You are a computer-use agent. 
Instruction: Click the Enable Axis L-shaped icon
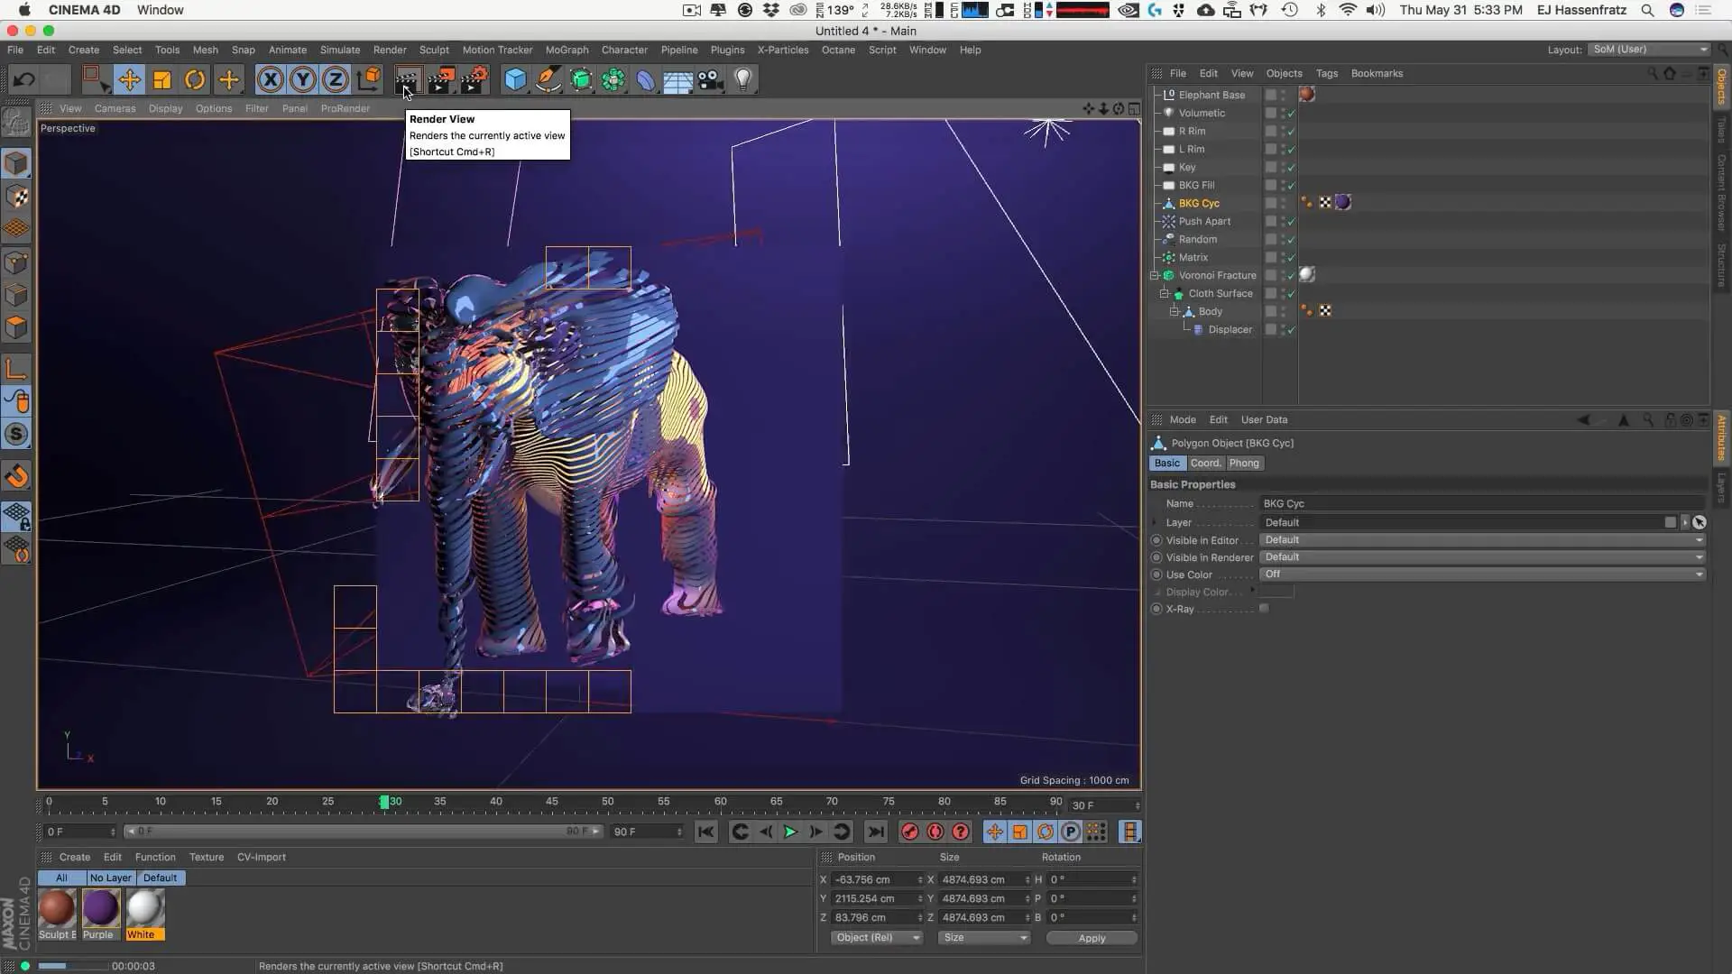click(x=16, y=368)
